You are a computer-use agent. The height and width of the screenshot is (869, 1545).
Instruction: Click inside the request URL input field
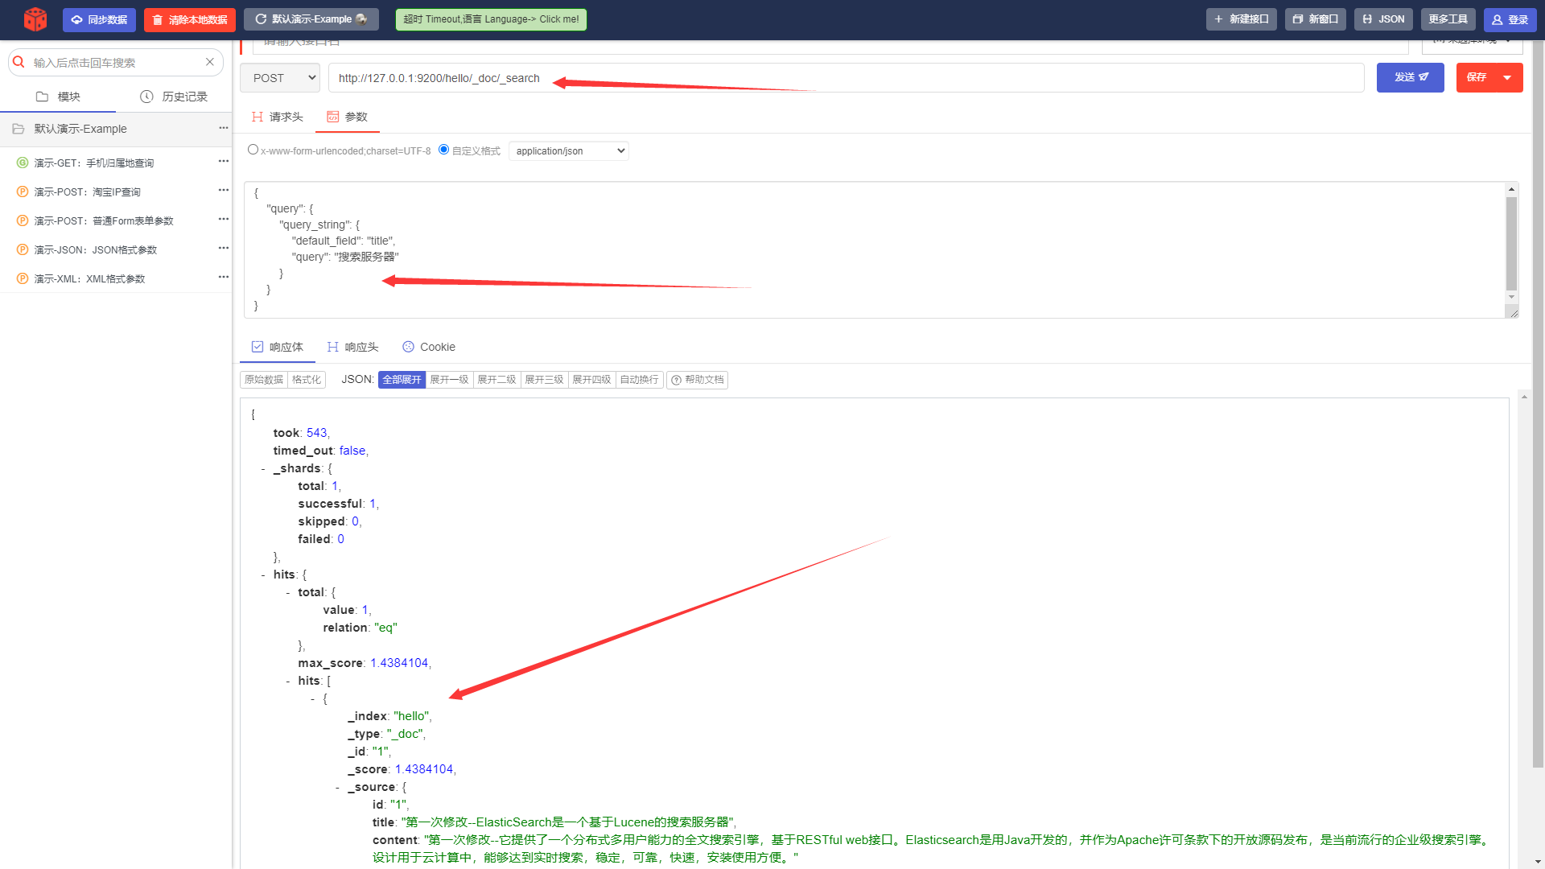pos(724,77)
